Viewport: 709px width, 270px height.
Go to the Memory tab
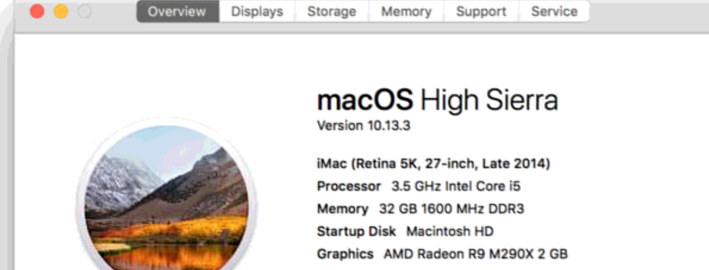(406, 11)
